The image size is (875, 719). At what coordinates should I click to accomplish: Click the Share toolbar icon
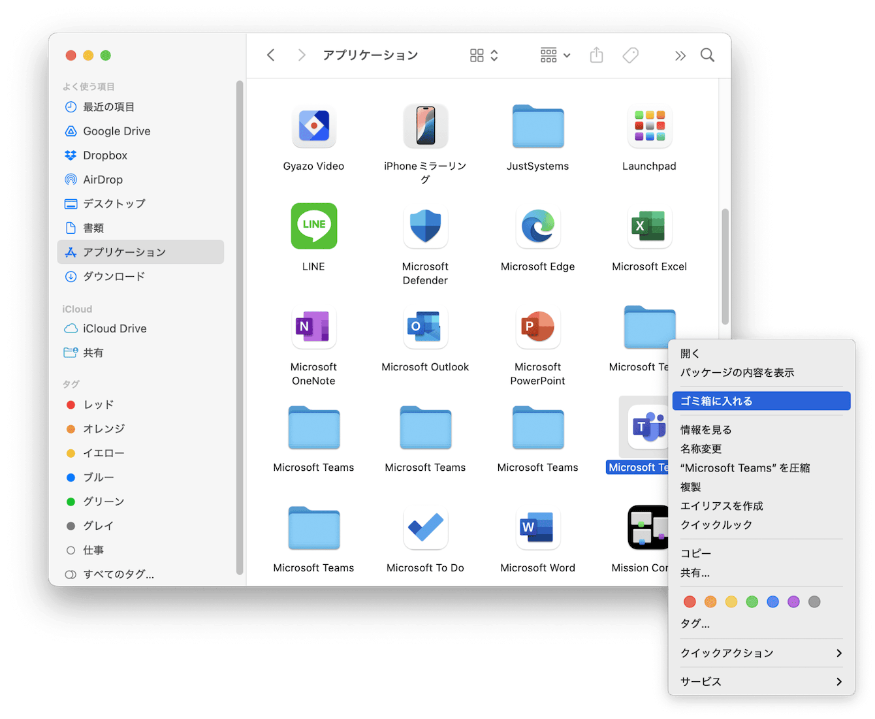tap(596, 55)
